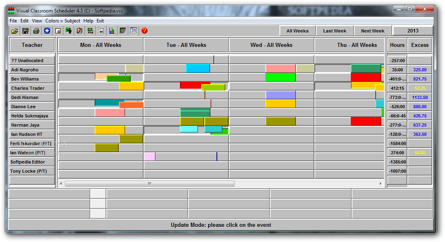Click the Tue - All Weeks header
Image resolution: width=445 pixels, height=242 pixels.
pyautogui.click(x=186, y=45)
